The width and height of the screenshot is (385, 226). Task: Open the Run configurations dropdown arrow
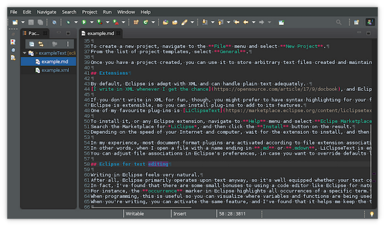coord(91,22)
